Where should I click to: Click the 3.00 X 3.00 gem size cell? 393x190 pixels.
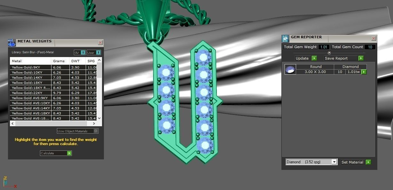coord(315,72)
